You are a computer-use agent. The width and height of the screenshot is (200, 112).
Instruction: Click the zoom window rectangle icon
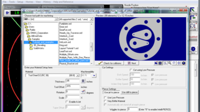pos(174,63)
